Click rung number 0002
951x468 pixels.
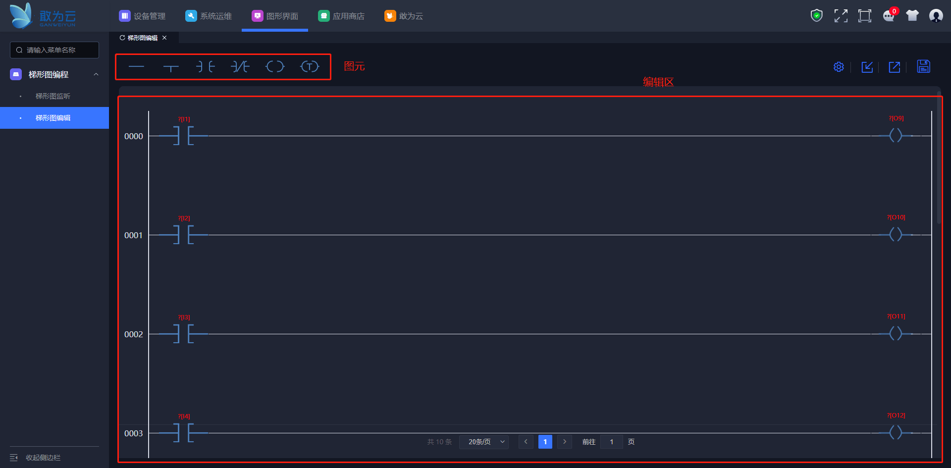coord(134,334)
